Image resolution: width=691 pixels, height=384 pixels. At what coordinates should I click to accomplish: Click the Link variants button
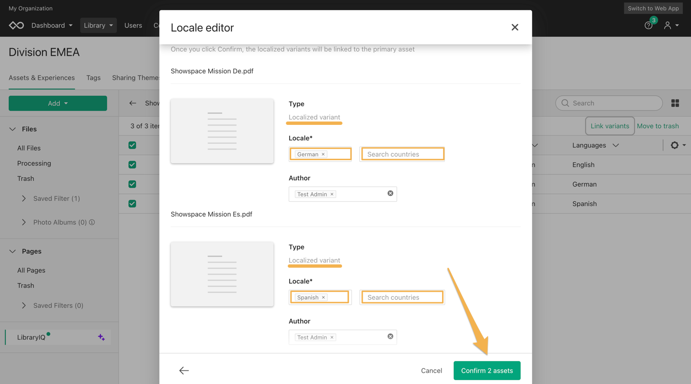tap(610, 126)
